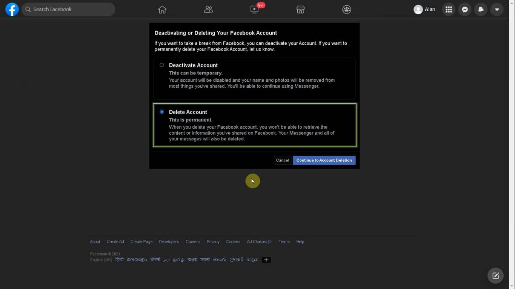
Task: Click the "This can be temporary." text
Action: 196,73
